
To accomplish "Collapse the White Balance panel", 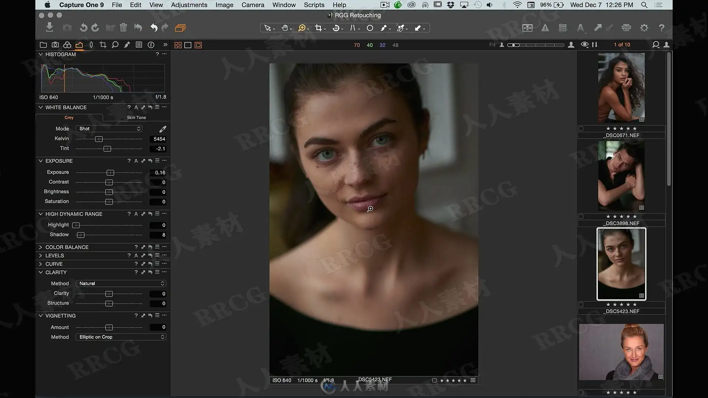I will 41,107.
